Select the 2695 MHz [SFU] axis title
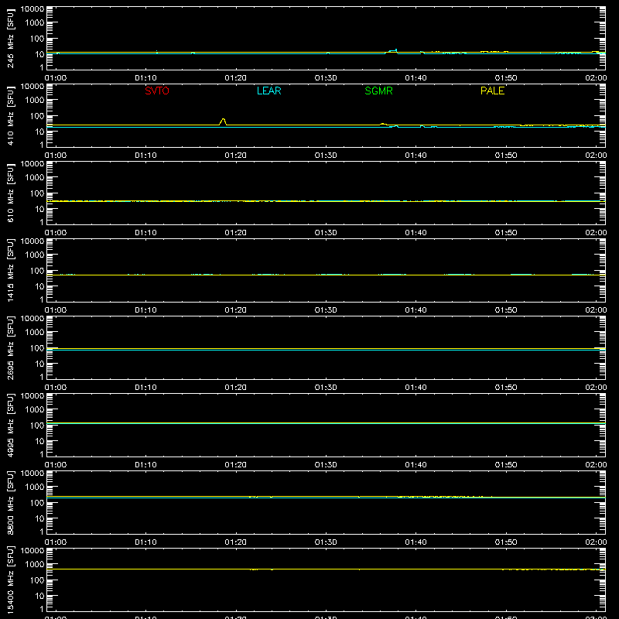 coord(10,348)
